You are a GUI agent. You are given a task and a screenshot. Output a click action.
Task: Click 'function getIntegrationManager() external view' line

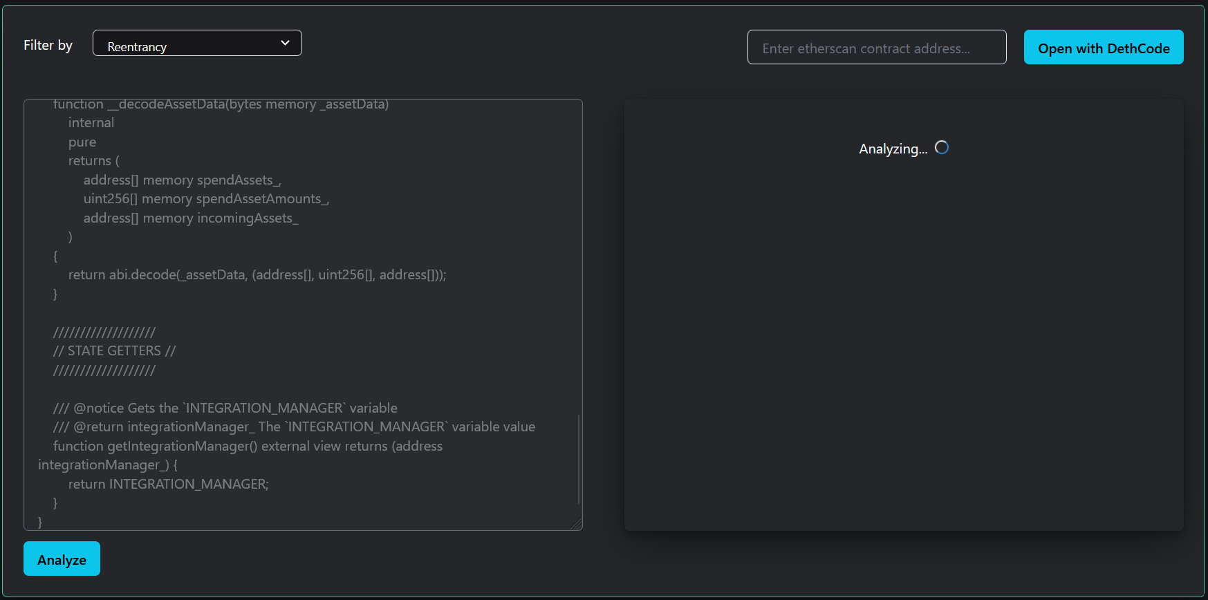pyautogui.click(x=248, y=446)
